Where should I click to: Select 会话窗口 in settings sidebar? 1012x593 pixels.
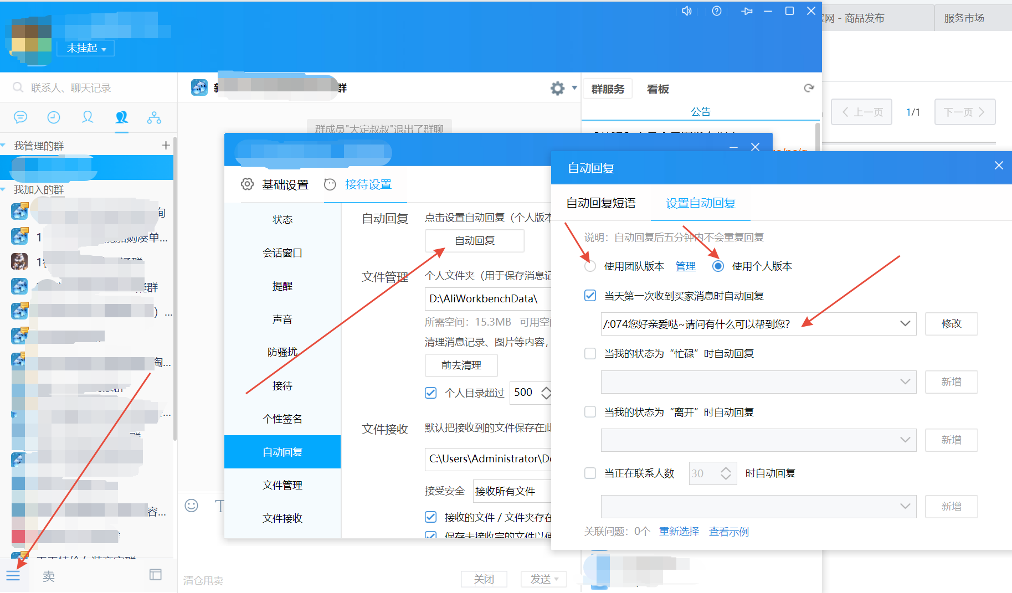(282, 253)
